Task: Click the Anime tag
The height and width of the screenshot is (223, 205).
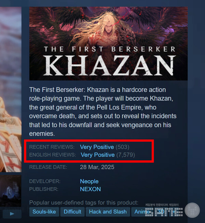Action: [142, 212]
